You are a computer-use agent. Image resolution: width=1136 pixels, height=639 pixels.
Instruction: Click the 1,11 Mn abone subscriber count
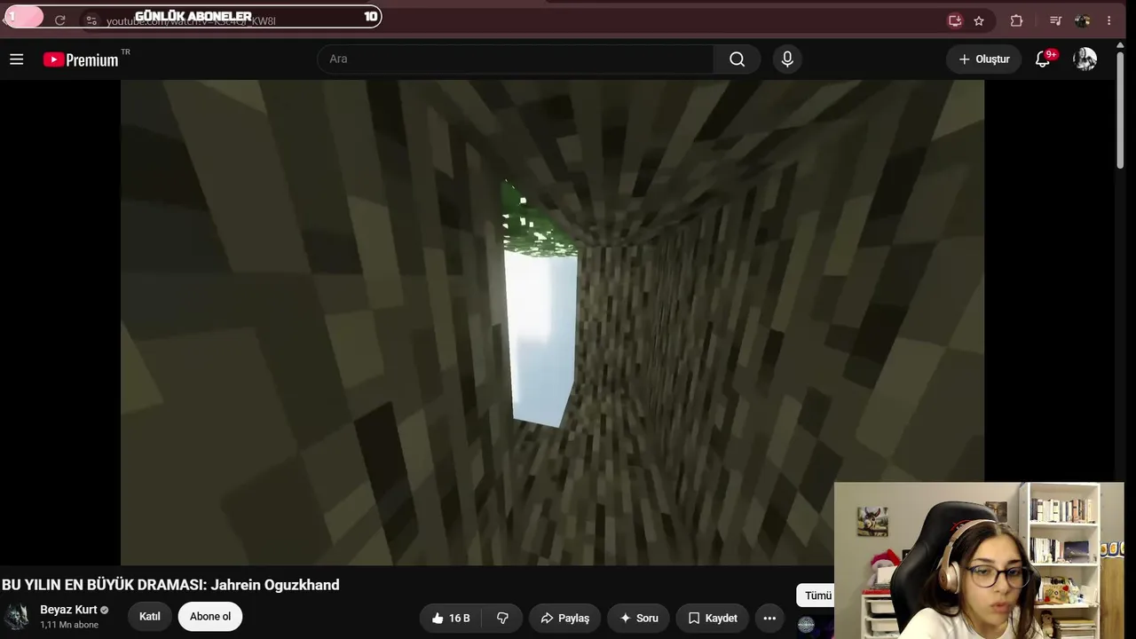[x=69, y=625]
